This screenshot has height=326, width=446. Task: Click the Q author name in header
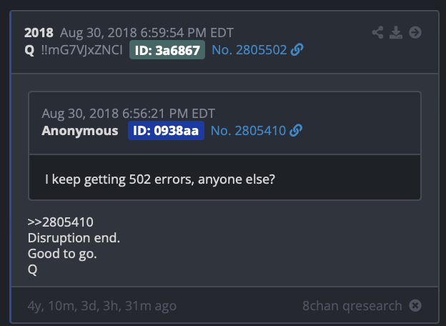point(29,50)
